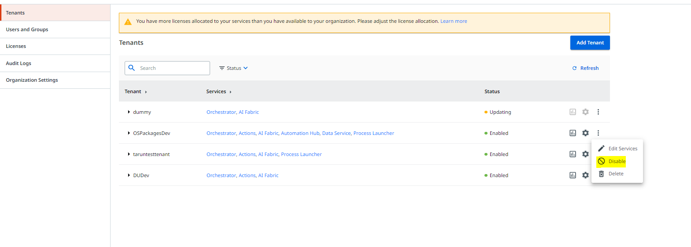Expand the OSPackagesDev tenant row
691x247 pixels.
coord(129,133)
